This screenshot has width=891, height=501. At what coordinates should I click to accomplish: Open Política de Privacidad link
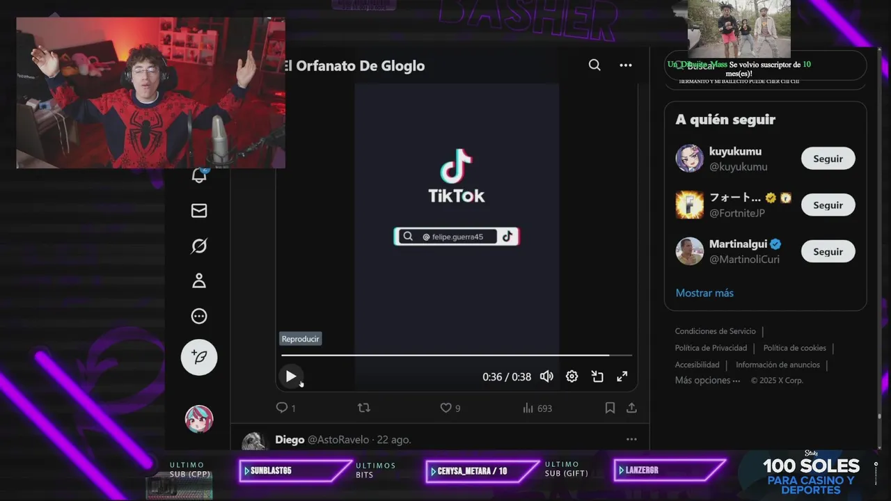pos(711,348)
